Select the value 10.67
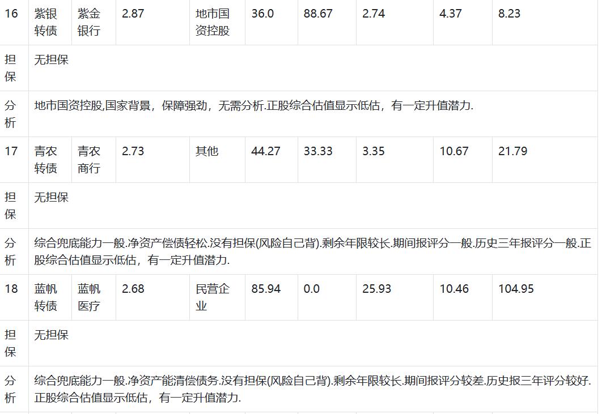 454,151
